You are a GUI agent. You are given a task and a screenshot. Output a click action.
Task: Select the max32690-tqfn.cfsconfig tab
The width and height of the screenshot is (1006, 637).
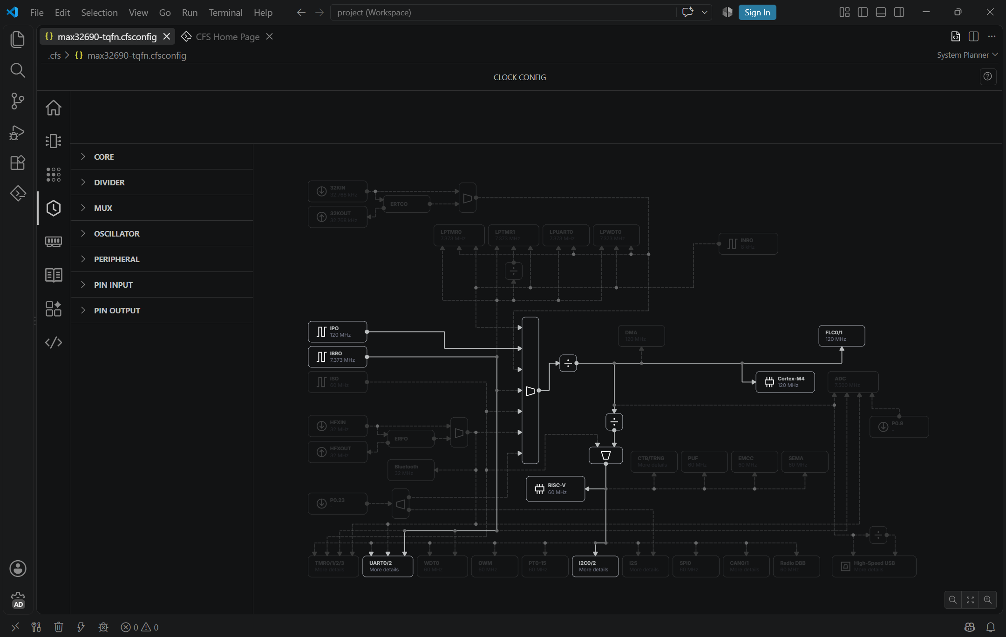(107, 37)
